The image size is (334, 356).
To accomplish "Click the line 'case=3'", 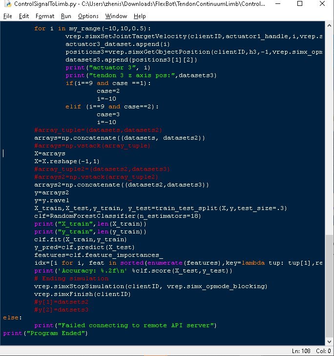I will pyautogui.click(x=108, y=114).
